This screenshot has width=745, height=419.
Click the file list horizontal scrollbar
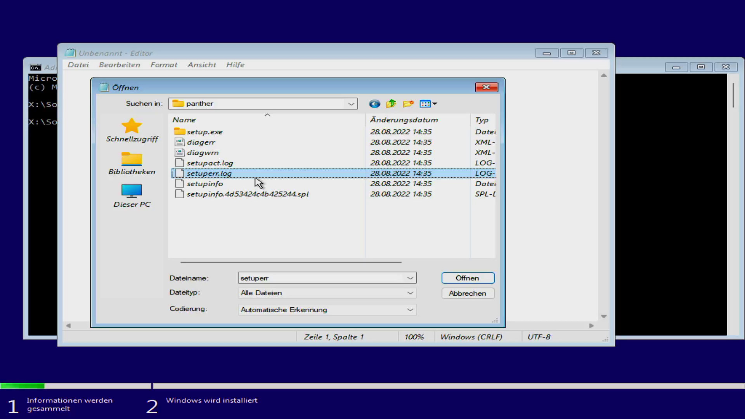(291, 262)
